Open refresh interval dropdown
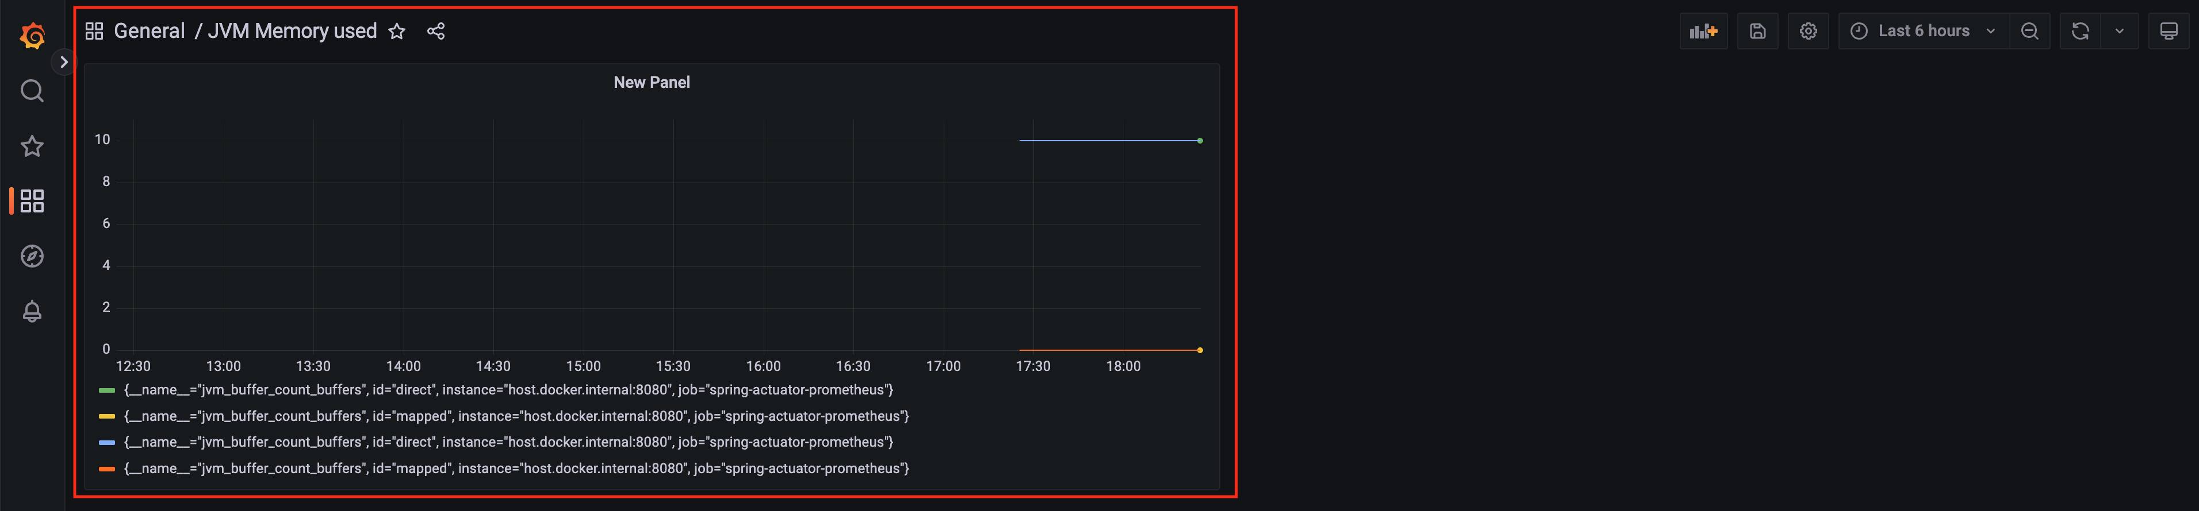 [x=2120, y=32]
